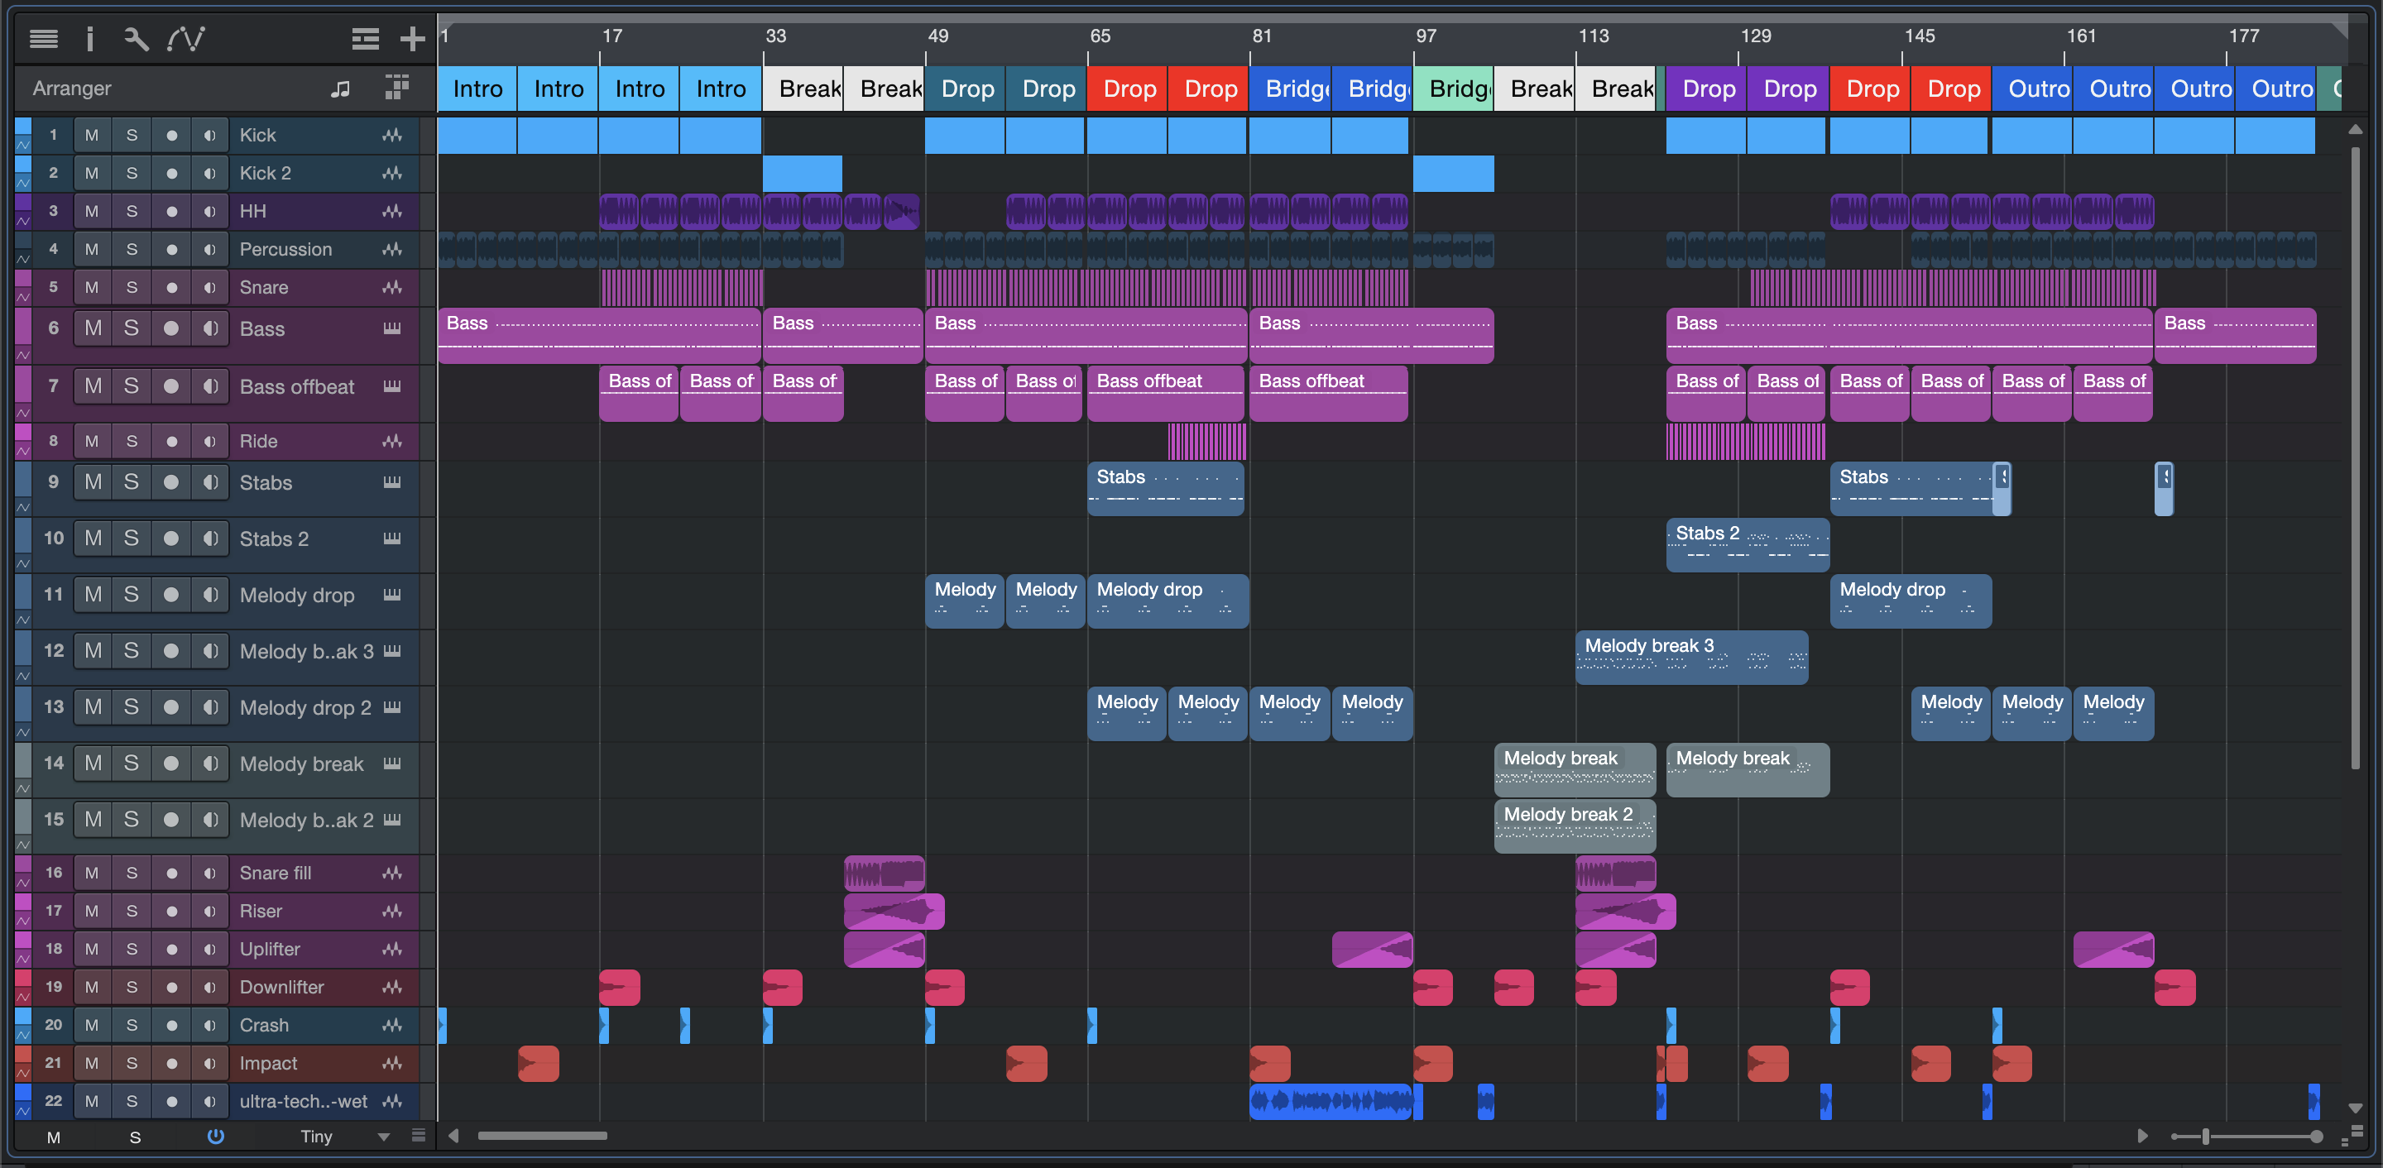Mute the Kick track
This screenshot has width=2383, height=1168.
pyautogui.click(x=92, y=135)
